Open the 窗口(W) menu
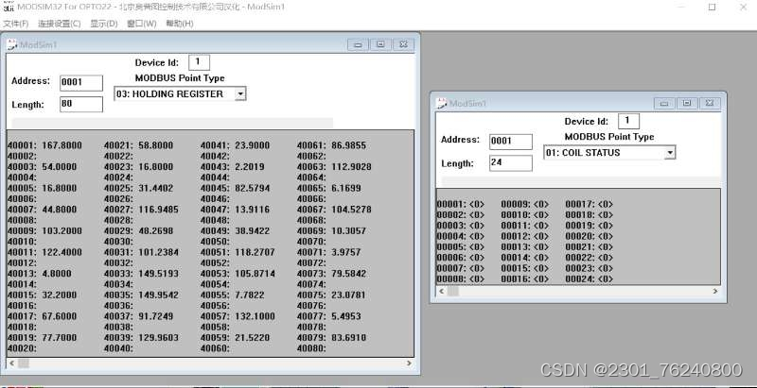Viewport: 757px width, 388px height. [x=141, y=24]
